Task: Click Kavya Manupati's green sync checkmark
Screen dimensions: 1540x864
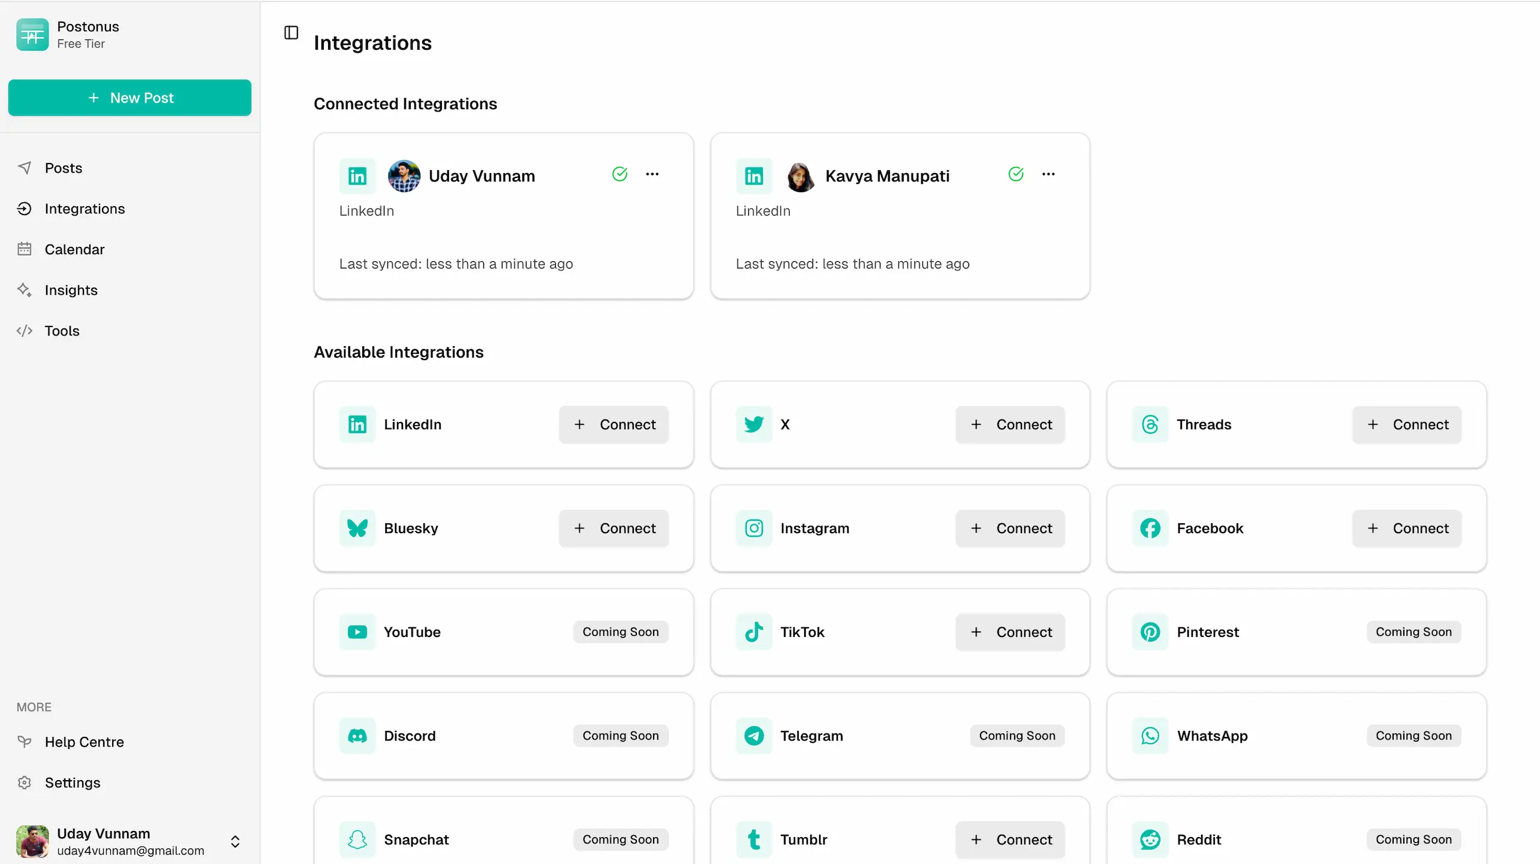Action: point(1016,174)
